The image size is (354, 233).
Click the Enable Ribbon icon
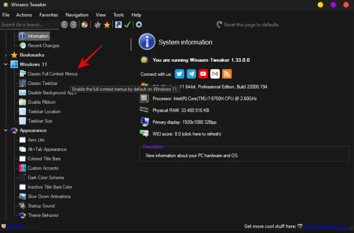pyautogui.click(x=23, y=102)
